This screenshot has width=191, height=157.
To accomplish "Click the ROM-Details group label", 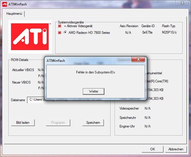I will tap(20, 60).
